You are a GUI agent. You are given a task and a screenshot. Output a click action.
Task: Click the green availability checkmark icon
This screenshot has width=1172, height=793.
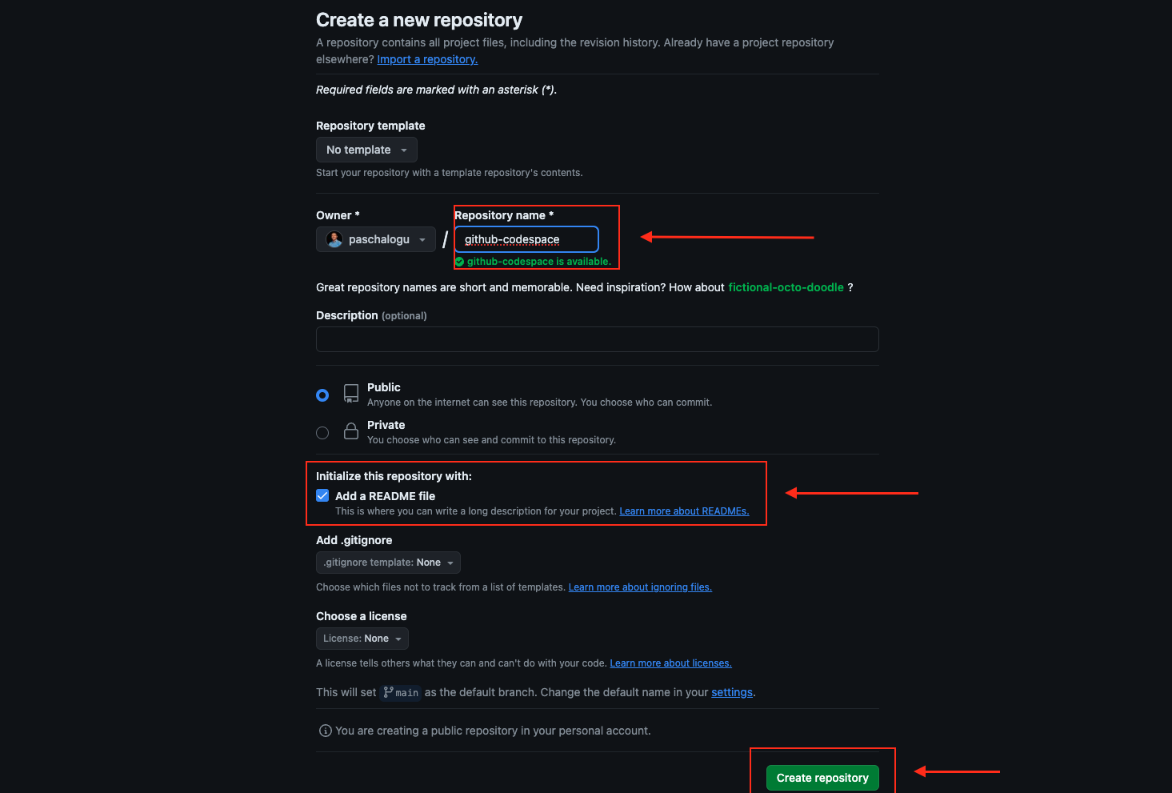[x=459, y=261]
